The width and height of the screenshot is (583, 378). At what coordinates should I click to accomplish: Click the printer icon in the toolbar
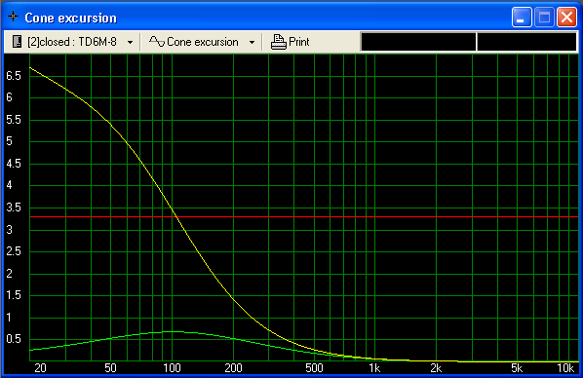pyautogui.click(x=278, y=42)
